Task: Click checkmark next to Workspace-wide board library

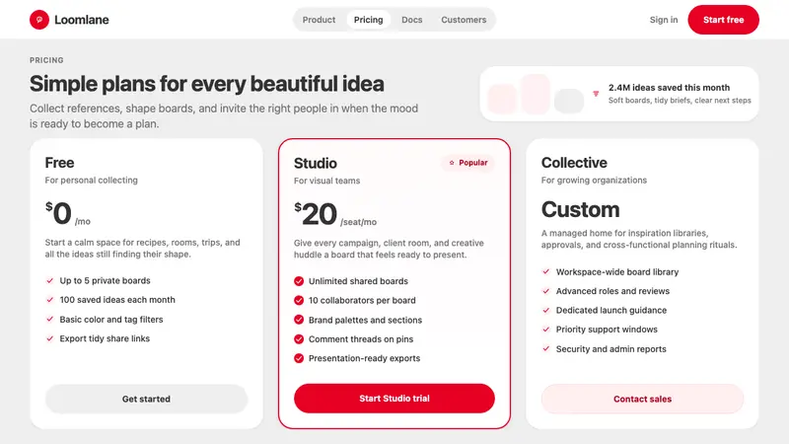Action: pos(546,272)
